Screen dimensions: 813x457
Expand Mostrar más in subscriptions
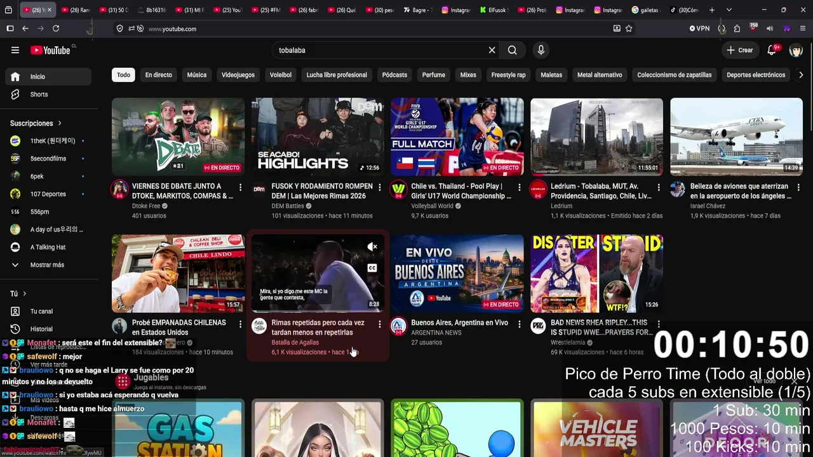click(x=48, y=265)
